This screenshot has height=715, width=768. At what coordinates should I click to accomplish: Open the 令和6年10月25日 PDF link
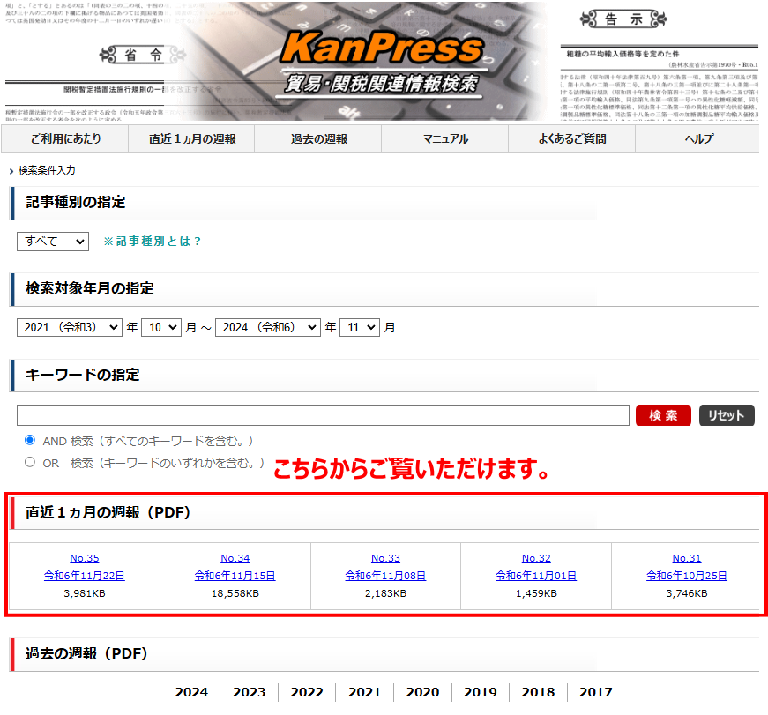pos(687,576)
